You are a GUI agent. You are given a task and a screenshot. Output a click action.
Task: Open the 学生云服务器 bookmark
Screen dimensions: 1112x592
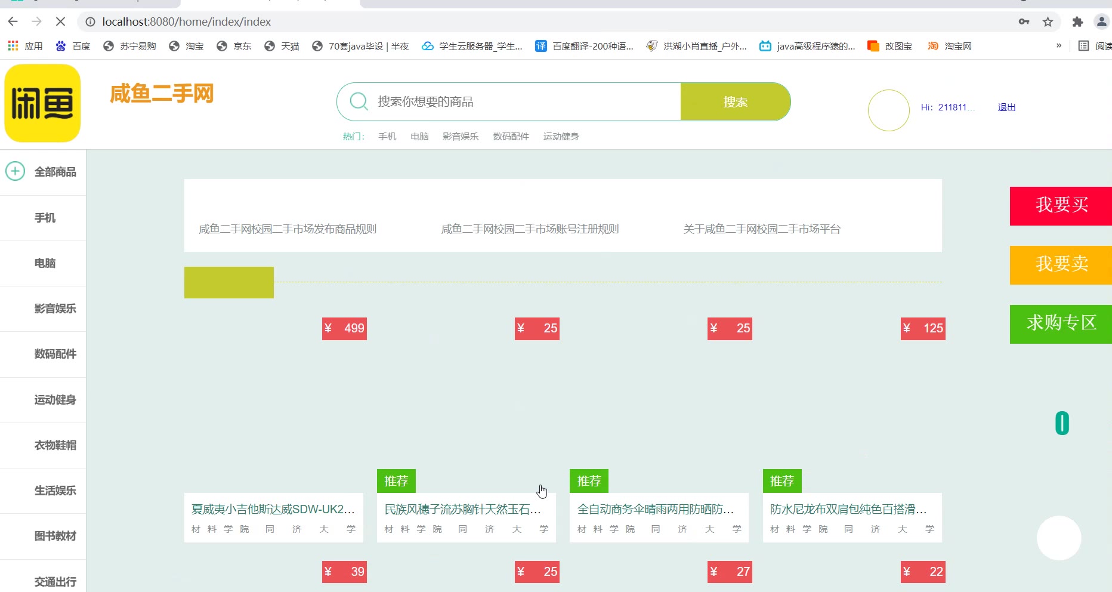coord(472,46)
